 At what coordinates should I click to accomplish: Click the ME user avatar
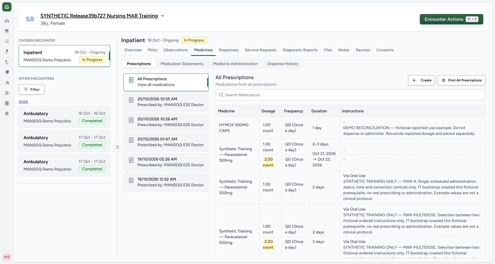[7, 257]
